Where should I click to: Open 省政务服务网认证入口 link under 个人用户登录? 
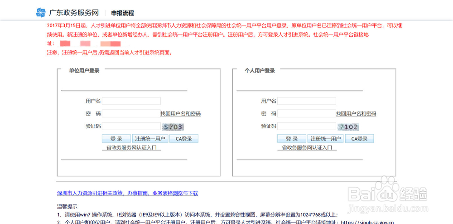pyautogui.click(x=307, y=148)
